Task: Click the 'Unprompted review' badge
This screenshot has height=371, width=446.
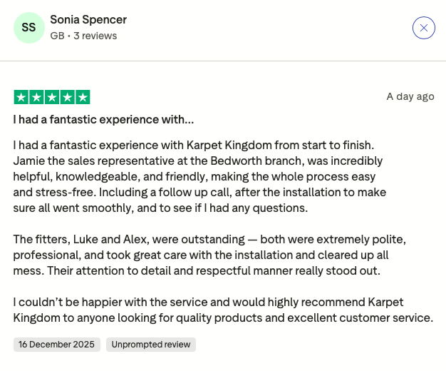Action: tap(151, 345)
